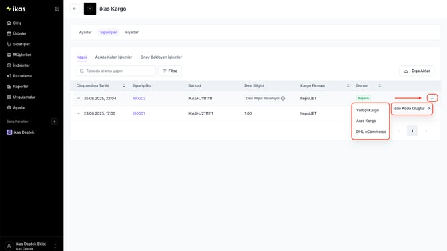Open user options next to ikas Destek Ekibi
The height and width of the screenshot is (251, 447).
click(x=55, y=246)
